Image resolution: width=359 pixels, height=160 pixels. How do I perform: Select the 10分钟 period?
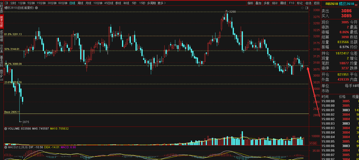click(98, 3)
